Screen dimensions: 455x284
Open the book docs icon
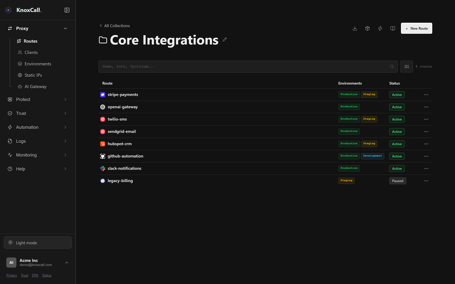393,28
